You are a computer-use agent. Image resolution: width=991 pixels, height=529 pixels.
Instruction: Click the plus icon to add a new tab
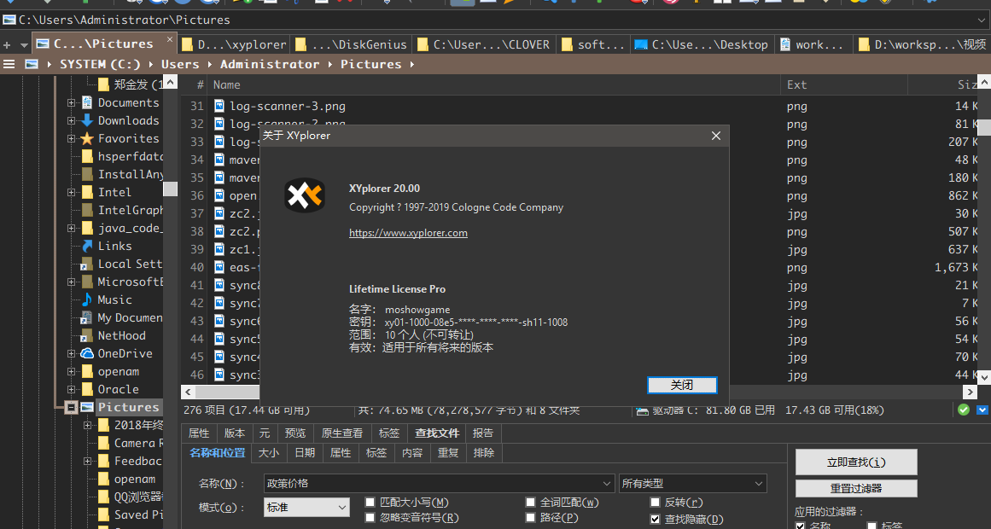point(7,45)
